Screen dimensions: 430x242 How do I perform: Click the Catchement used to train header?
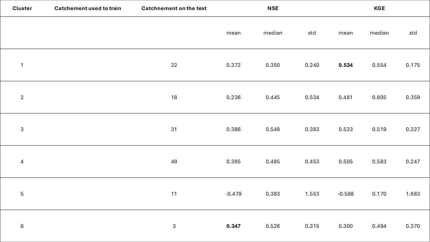click(x=88, y=8)
